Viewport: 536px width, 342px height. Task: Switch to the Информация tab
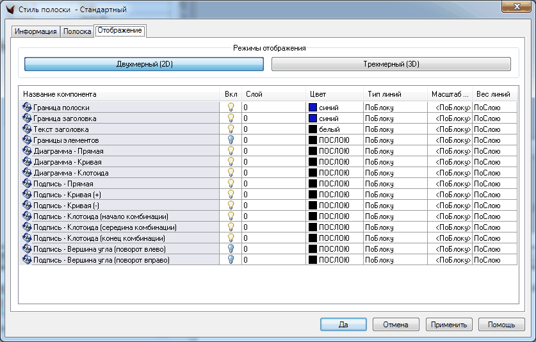click(36, 31)
